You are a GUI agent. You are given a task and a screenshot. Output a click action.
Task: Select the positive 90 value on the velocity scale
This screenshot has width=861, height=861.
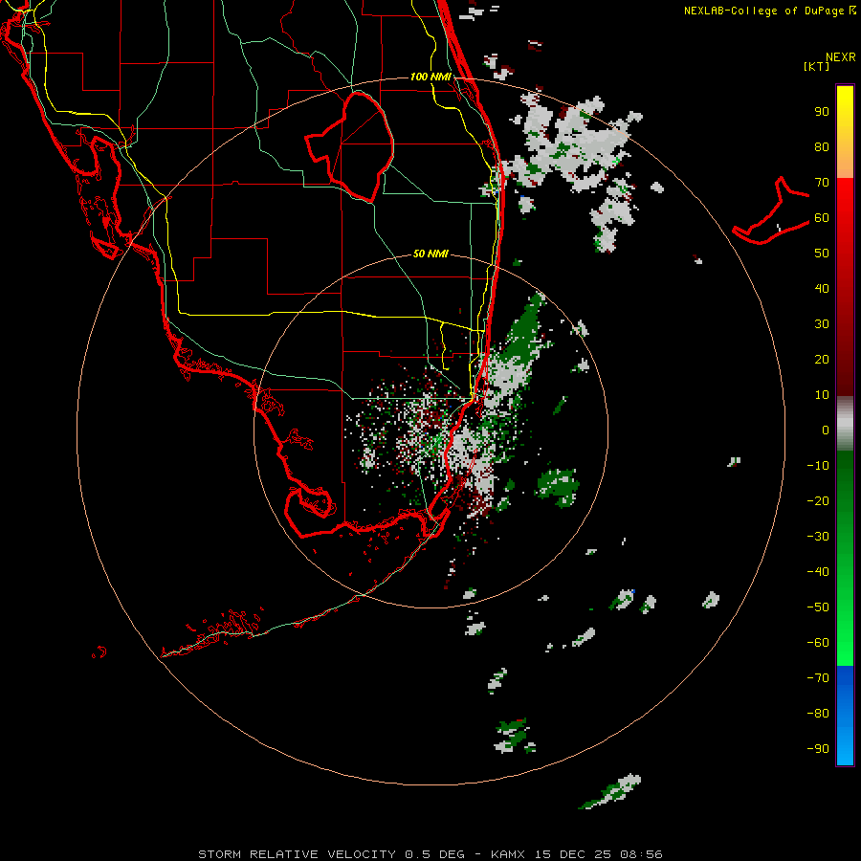click(x=822, y=112)
